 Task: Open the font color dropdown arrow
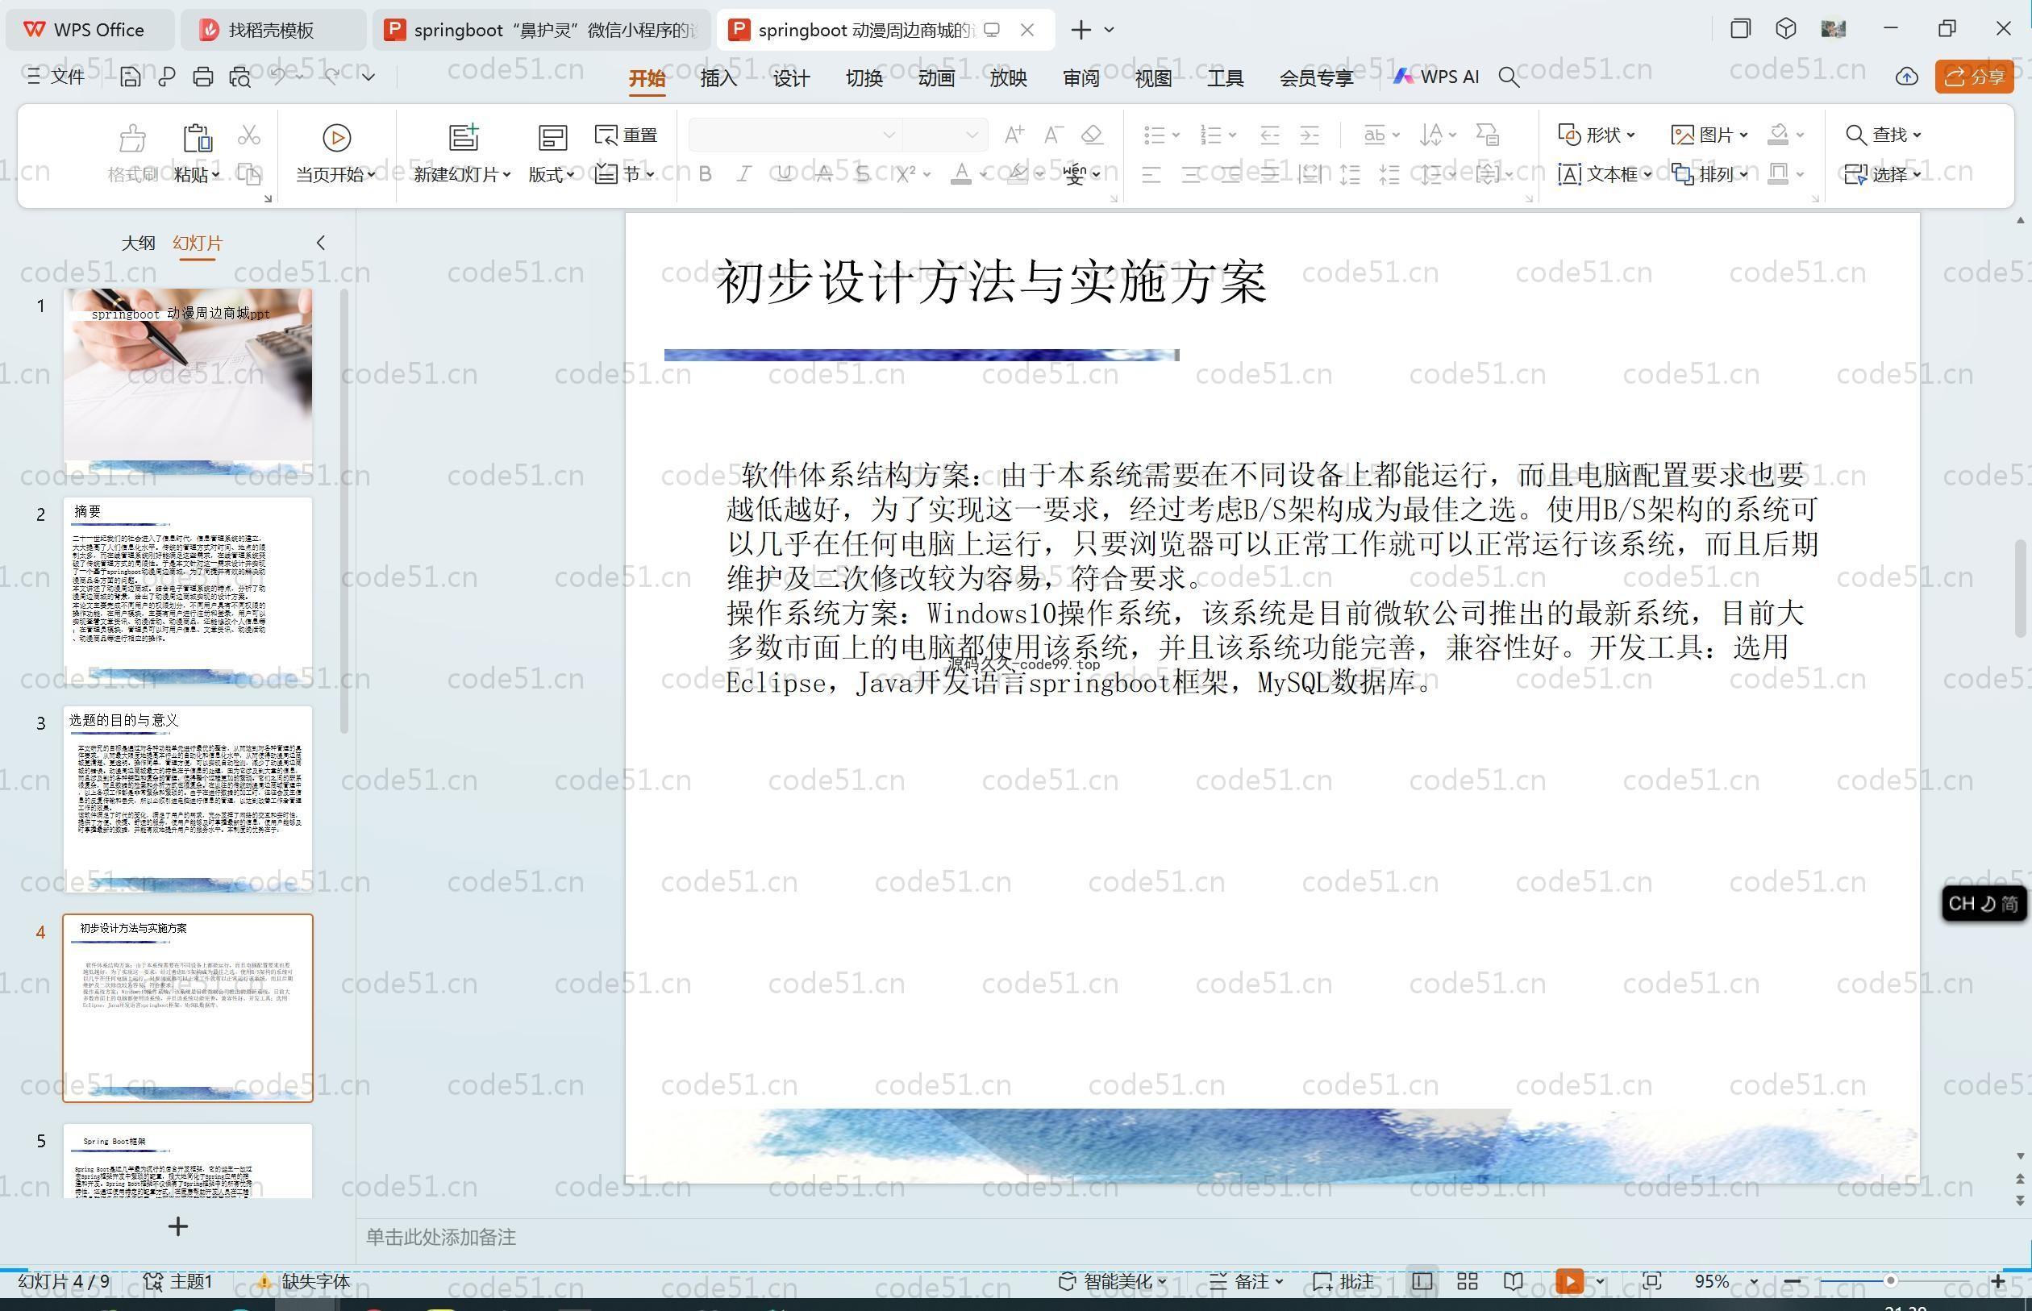click(983, 176)
